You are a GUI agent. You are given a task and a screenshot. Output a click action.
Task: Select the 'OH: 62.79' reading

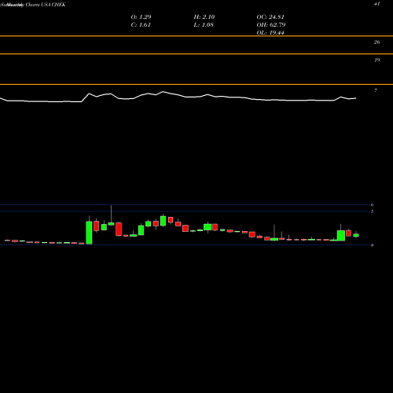click(271, 25)
